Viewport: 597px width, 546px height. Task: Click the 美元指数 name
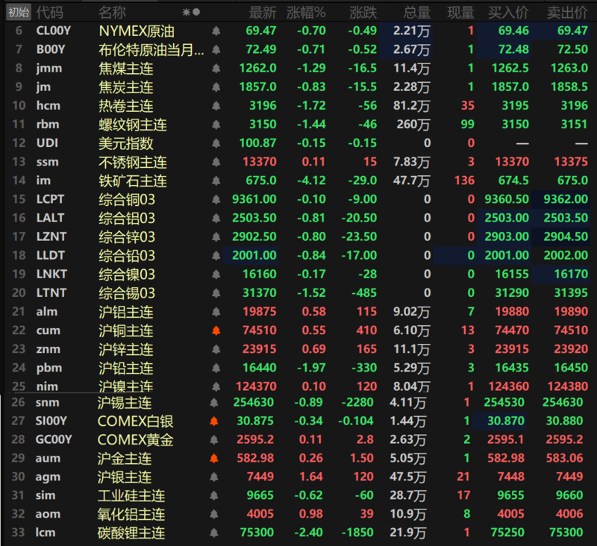tap(126, 143)
